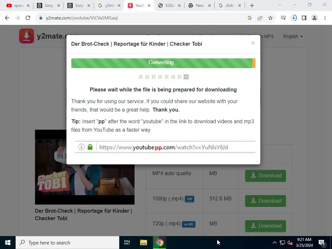Close the active YouT tab
This screenshot has height=249, width=332.
tap(149, 6)
